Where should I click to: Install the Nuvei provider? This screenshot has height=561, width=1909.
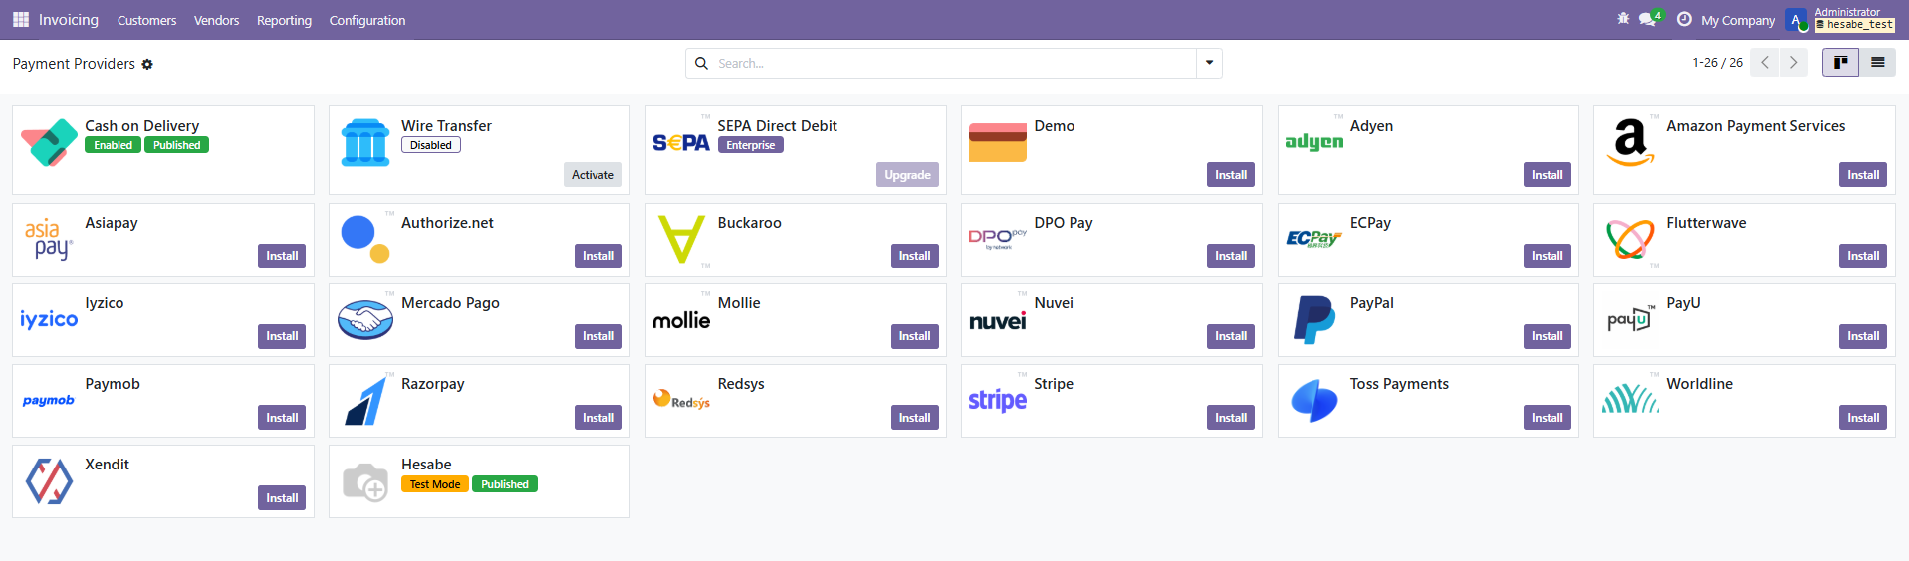pyautogui.click(x=1231, y=336)
